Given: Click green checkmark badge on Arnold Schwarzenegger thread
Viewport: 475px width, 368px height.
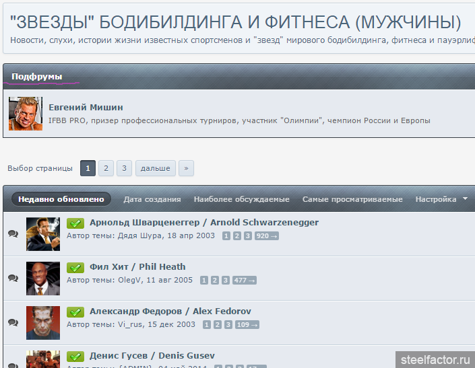Looking at the screenshot, I should coord(75,223).
